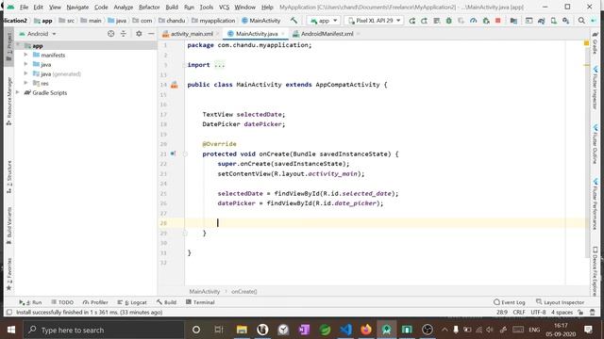Hide the Project panel with the minus icon
Screen dimensions: 604x339
pos(151,34)
